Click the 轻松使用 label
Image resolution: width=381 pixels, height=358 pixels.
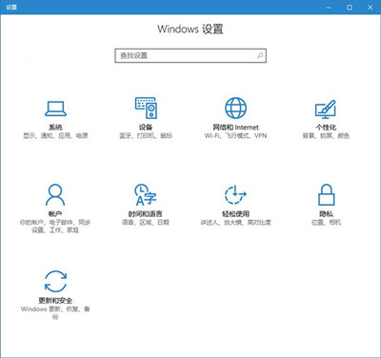click(x=235, y=214)
